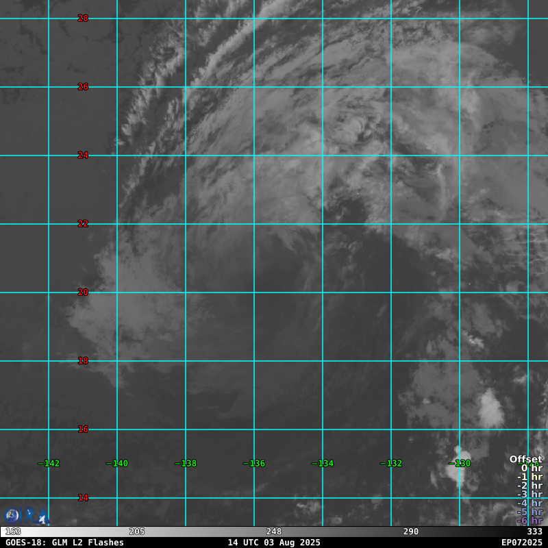Click the longitude label -140
Viewport: 548px width, 548px height.
click(117, 464)
